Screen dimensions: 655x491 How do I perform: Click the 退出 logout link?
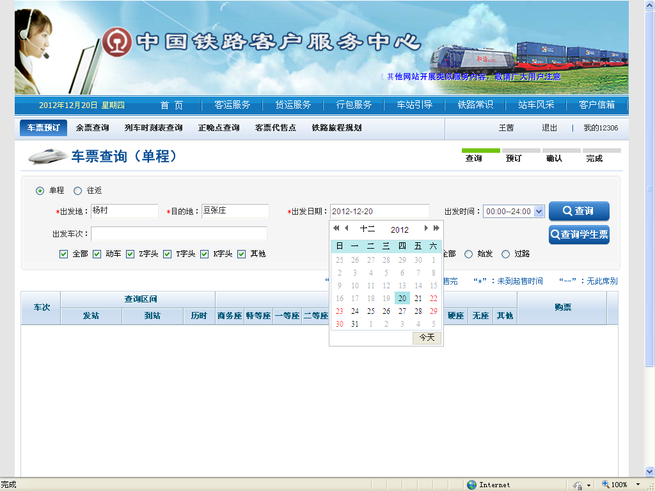549,128
